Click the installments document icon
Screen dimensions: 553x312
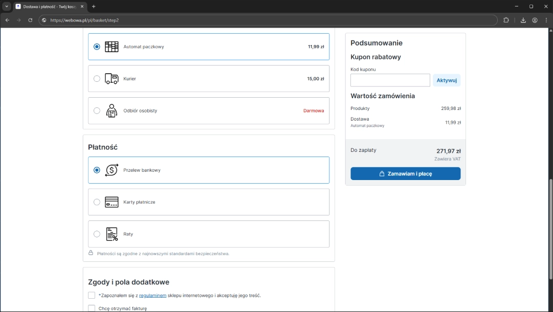112,234
